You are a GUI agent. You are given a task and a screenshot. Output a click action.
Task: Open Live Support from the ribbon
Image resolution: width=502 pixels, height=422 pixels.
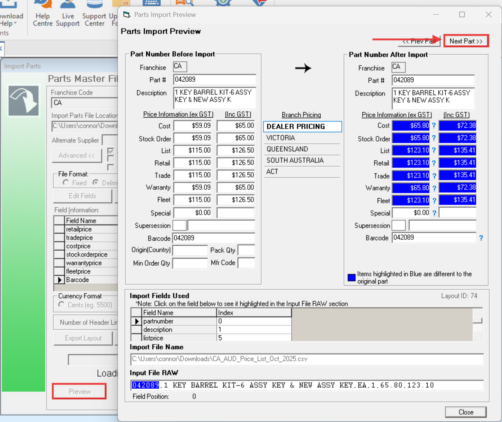click(68, 13)
